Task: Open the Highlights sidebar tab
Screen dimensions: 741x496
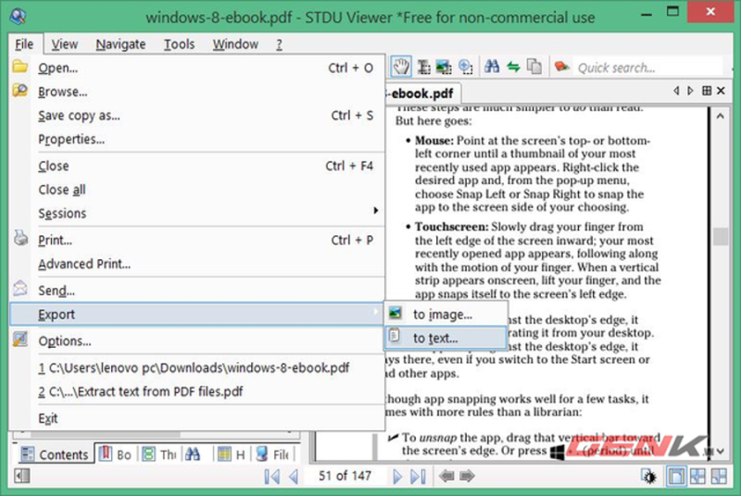Action: point(232,454)
